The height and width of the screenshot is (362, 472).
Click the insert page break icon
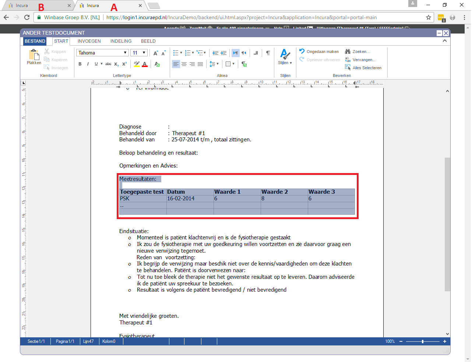click(x=256, y=53)
